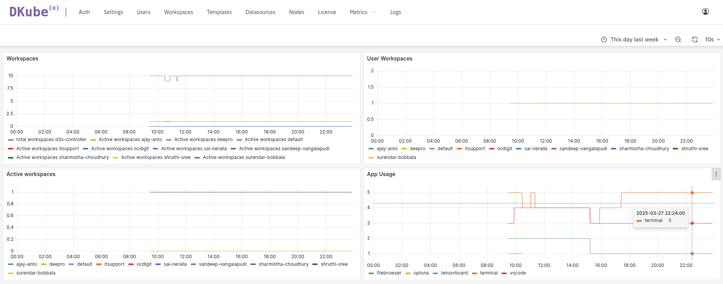Go to the Workspaces tab
The width and height of the screenshot is (723, 284).
[x=179, y=12]
